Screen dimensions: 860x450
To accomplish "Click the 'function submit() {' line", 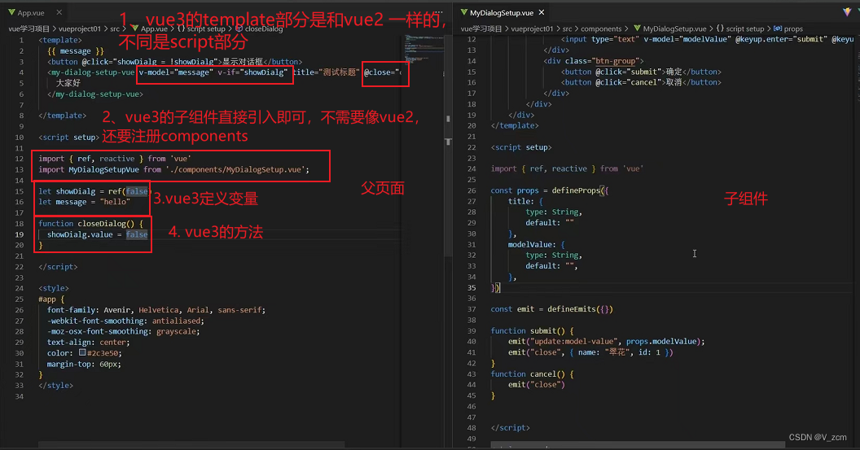I will point(532,331).
